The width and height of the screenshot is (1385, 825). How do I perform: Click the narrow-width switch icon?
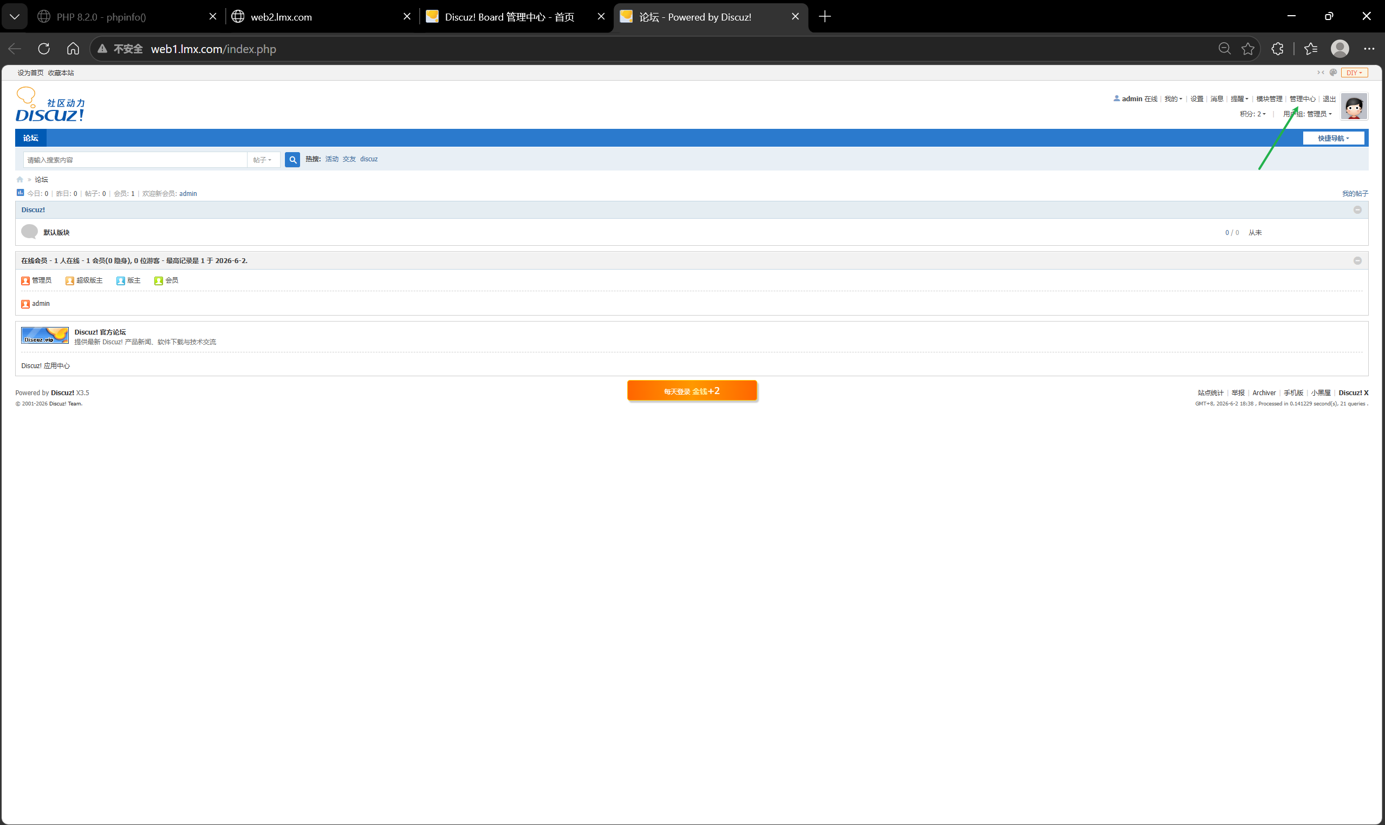coord(1321,73)
